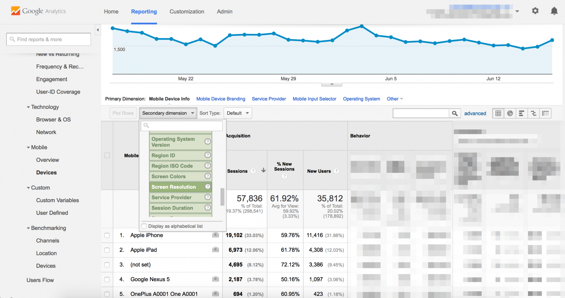The image size is (565, 298).
Task: Click Operating System dimension link
Action: [362, 99]
